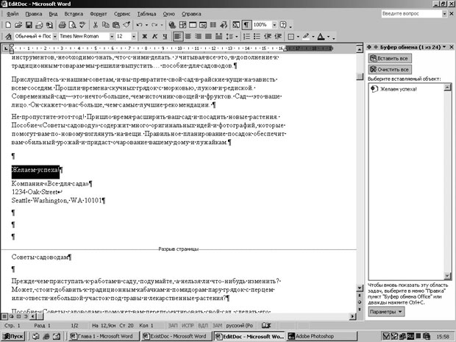Expand the style dropdown 'Обычный + Пос'
Viewport: 456px width, 342px height.
click(54, 36)
